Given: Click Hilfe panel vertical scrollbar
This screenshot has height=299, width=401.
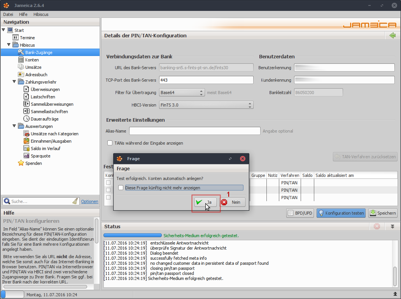Looking at the screenshot, I should click(x=96, y=231).
